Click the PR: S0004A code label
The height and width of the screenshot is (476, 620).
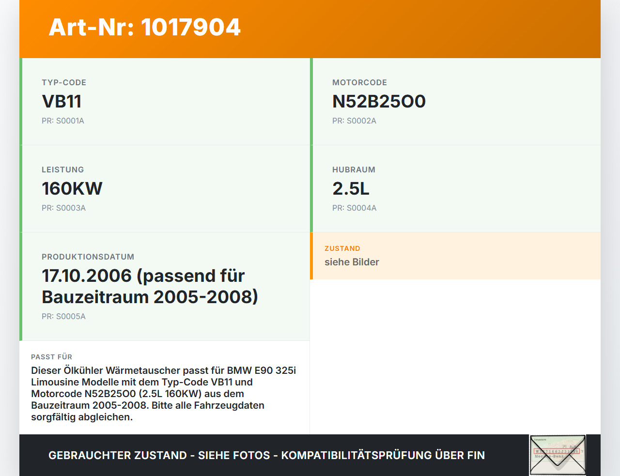(354, 208)
